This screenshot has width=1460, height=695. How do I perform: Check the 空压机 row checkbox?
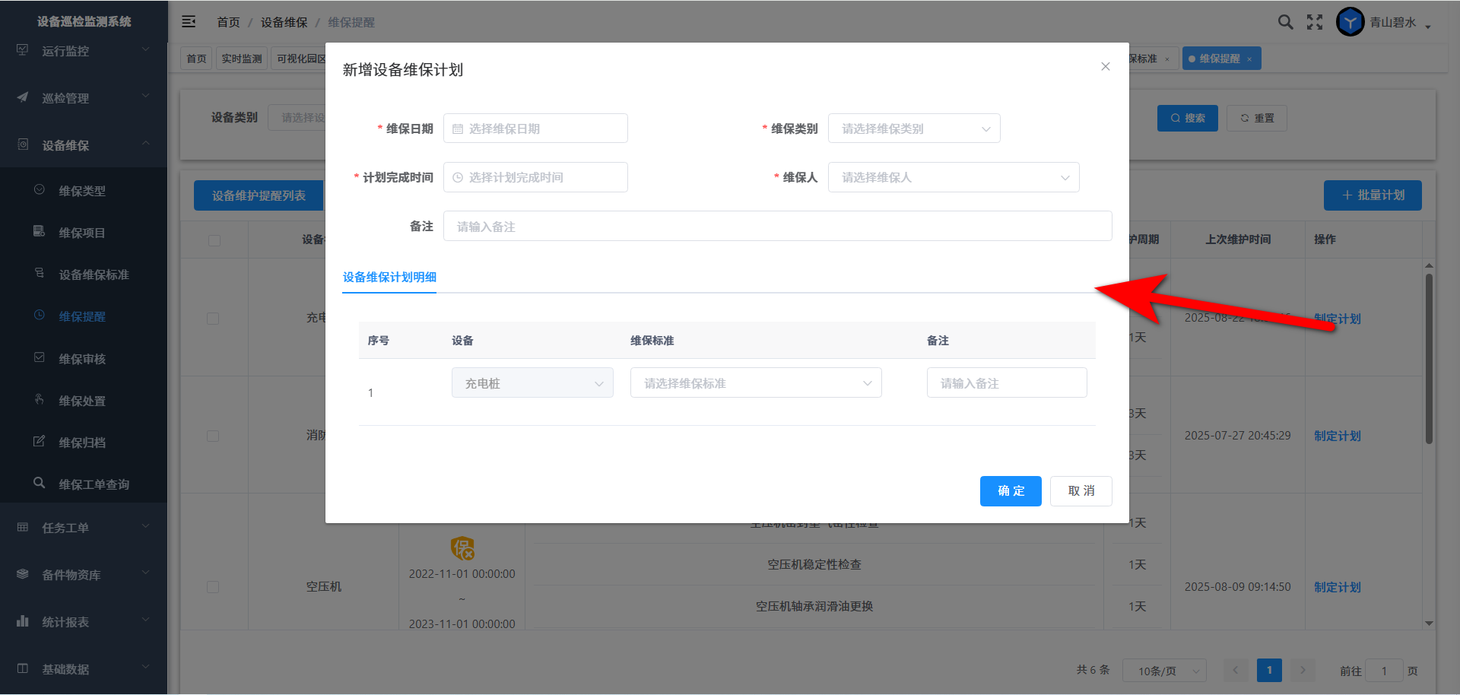(213, 587)
